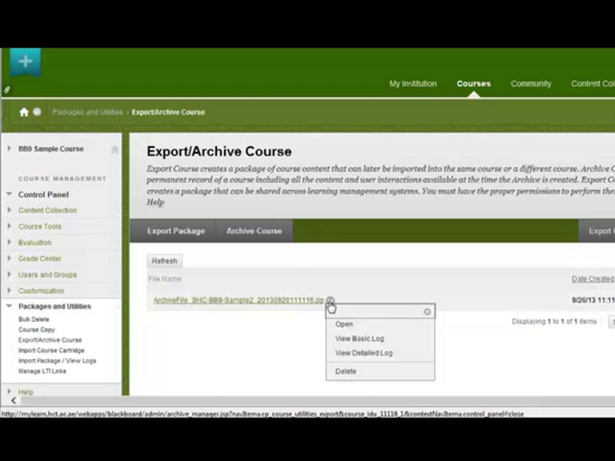Open Manage LTI Links in sidebar
Viewport: 615px width, 461px height.
42,371
